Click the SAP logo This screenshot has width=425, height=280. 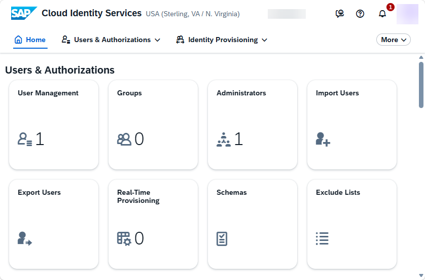[24, 13]
